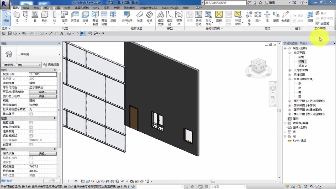Select the 墙 (Wall) tool in the 构建 panel

17,17
